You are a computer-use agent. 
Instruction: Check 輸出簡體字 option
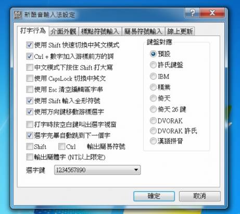[30, 157]
